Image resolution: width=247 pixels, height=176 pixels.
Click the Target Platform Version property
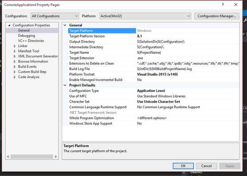click(87, 36)
